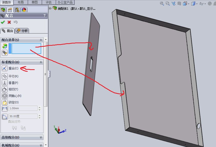
Task: Toggle the distance mate icon
Action: tap(5, 108)
